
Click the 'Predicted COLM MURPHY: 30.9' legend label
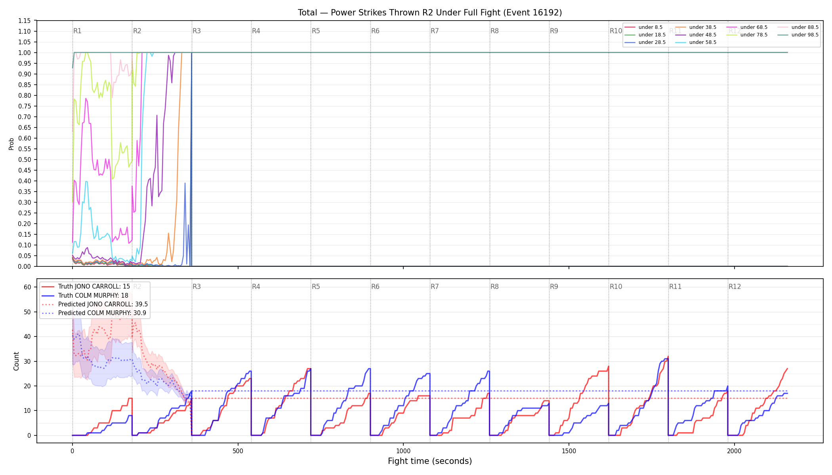click(x=102, y=313)
